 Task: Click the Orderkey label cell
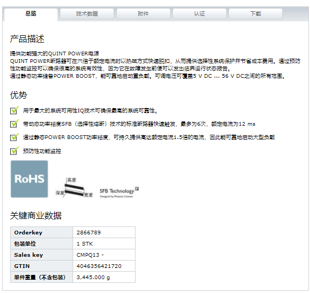point(42,232)
